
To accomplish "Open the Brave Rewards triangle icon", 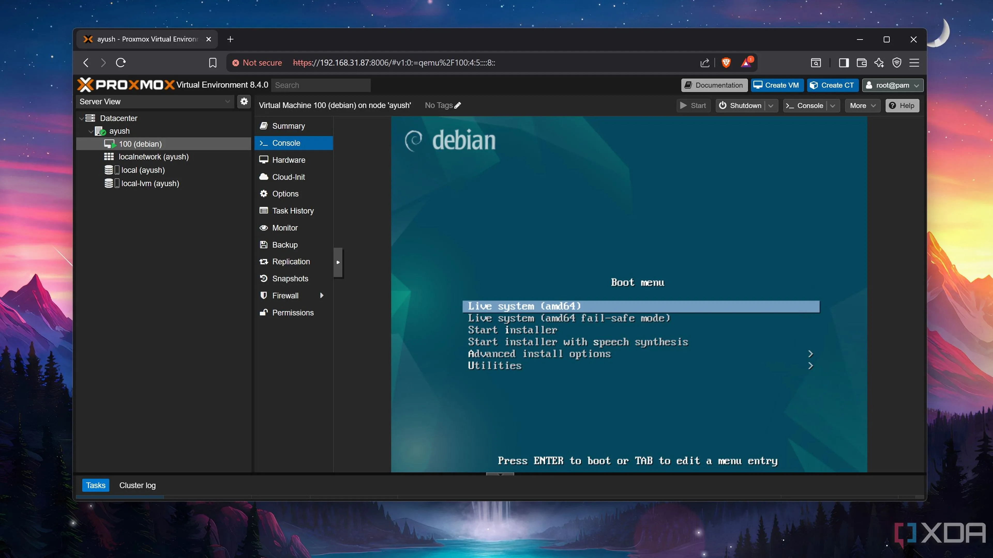I will [746, 62].
